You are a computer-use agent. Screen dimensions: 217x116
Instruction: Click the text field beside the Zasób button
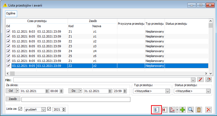(x=76, y=99)
